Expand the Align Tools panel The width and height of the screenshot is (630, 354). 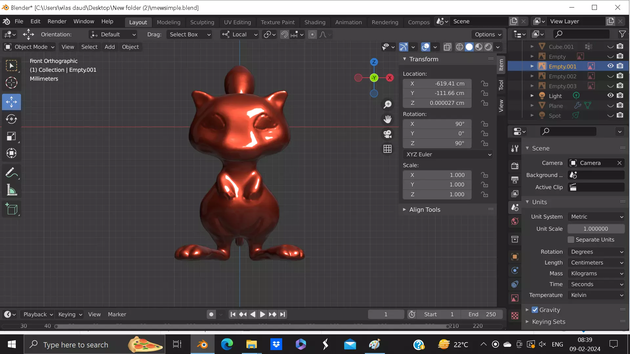pyautogui.click(x=425, y=209)
